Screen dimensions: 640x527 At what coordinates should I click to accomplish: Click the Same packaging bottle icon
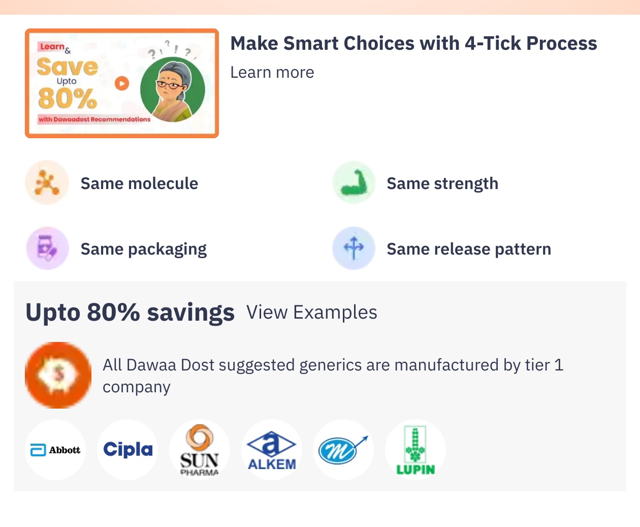(47, 249)
